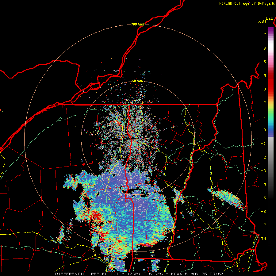The height and width of the screenshot is (276, 276).
Task: Click the 5 MAY 25 date text
Action: (196, 274)
